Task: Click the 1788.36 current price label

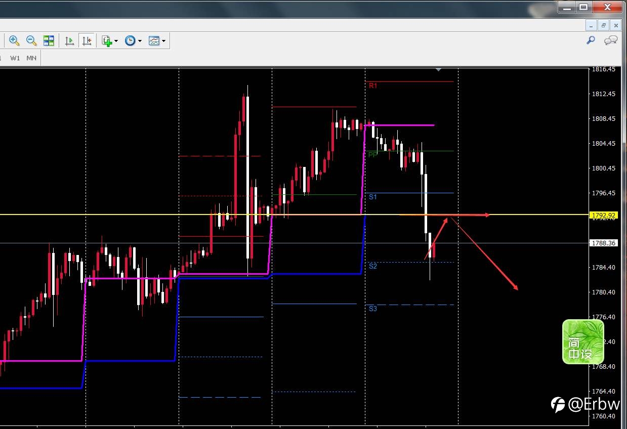Action: [604, 243]
